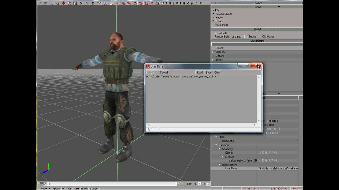Select the Object item in Object Items
Screen dimensions: 339x190
point(219,48)
